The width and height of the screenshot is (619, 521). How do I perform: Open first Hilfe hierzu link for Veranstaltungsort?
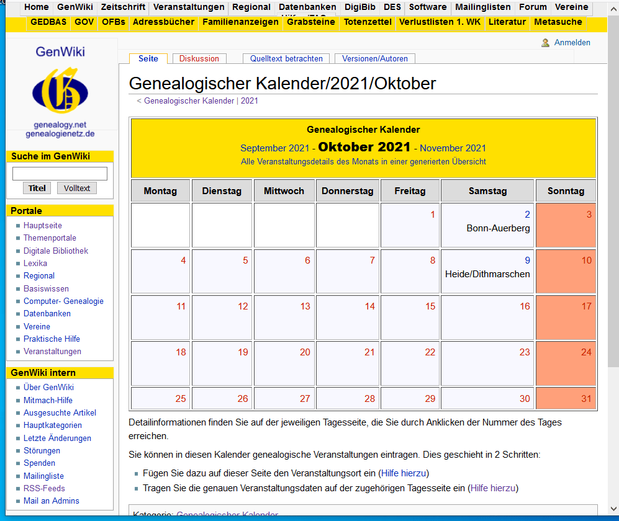point(404,473)
